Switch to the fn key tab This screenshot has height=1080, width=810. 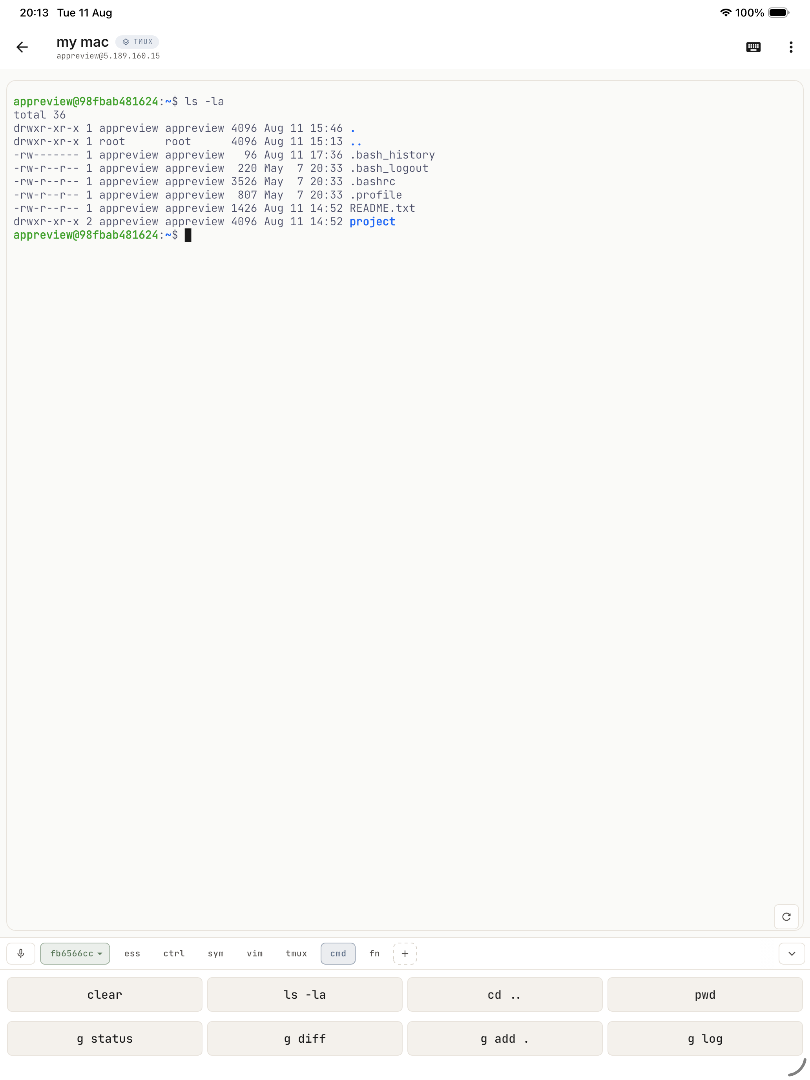(x=374, y=954)
